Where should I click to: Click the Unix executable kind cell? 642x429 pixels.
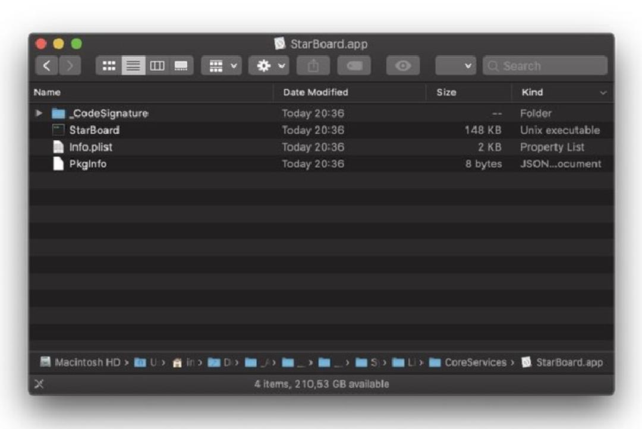[x=560, y=130]
